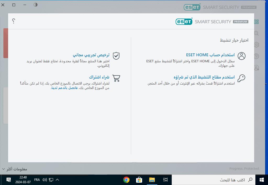Close the ESET window
Viewport: 268px width, 185px height.
click(x=3, y=5)
